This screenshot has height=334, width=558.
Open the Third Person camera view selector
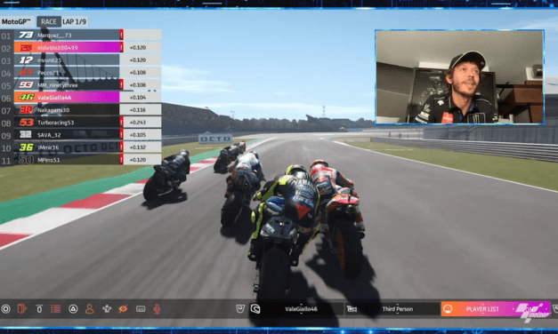[x=398, y=309]
